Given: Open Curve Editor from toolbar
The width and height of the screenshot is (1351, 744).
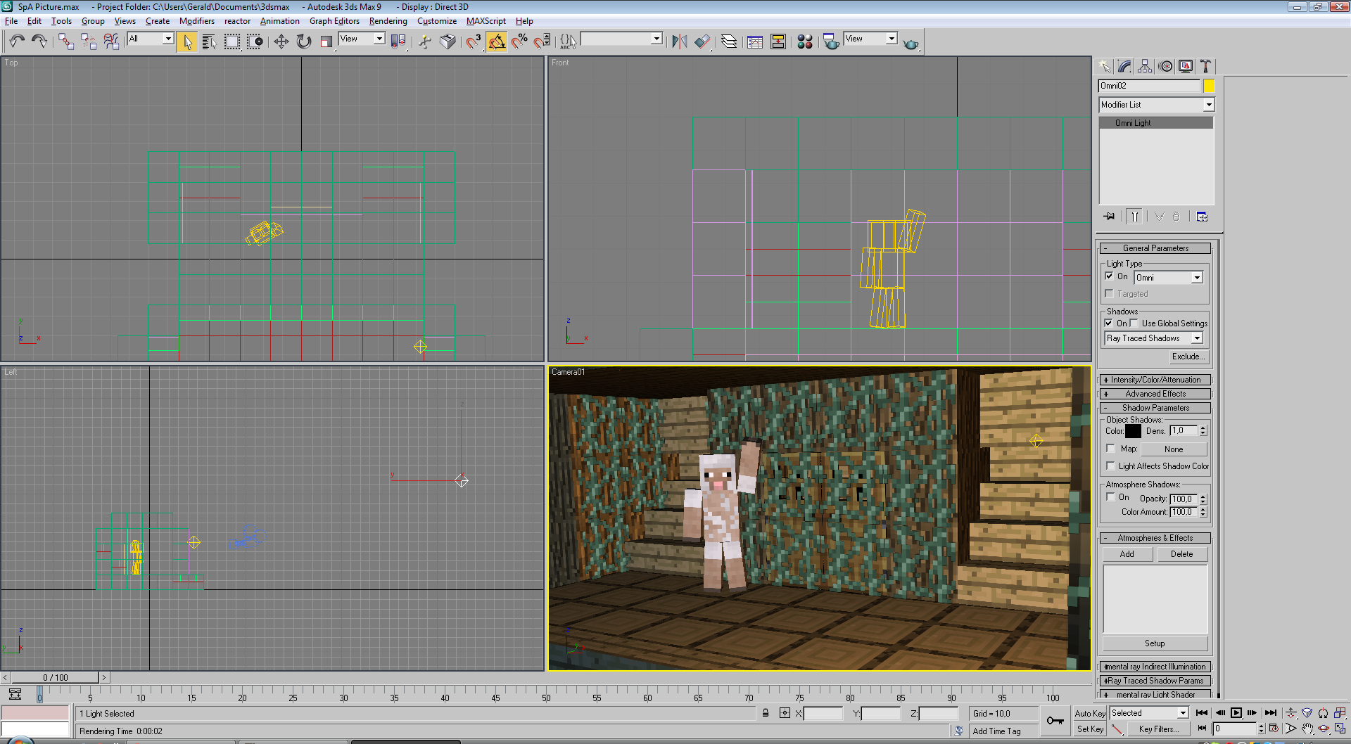Looking at the screenshot, I should (x=755, y=42).
